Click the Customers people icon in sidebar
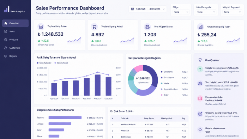 click(6, 48)
